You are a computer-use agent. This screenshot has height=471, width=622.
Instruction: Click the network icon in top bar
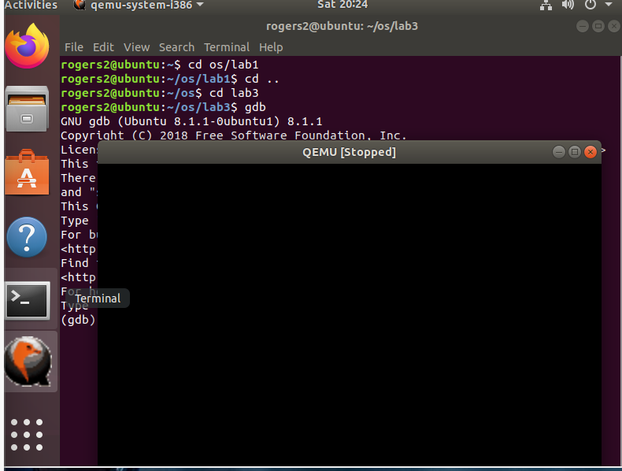click(x=546, y=6)
